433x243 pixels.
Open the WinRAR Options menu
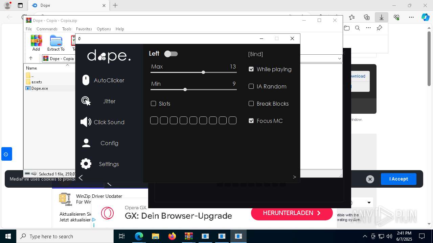104,29
